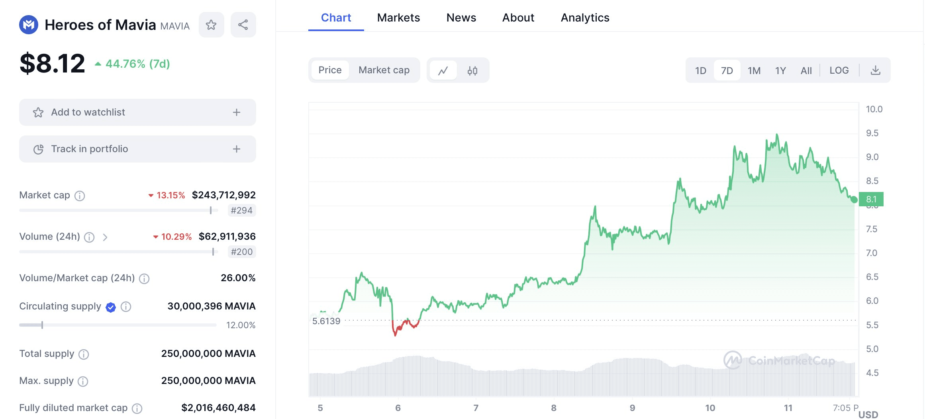Switch to candlestick chart view icon

472,71
